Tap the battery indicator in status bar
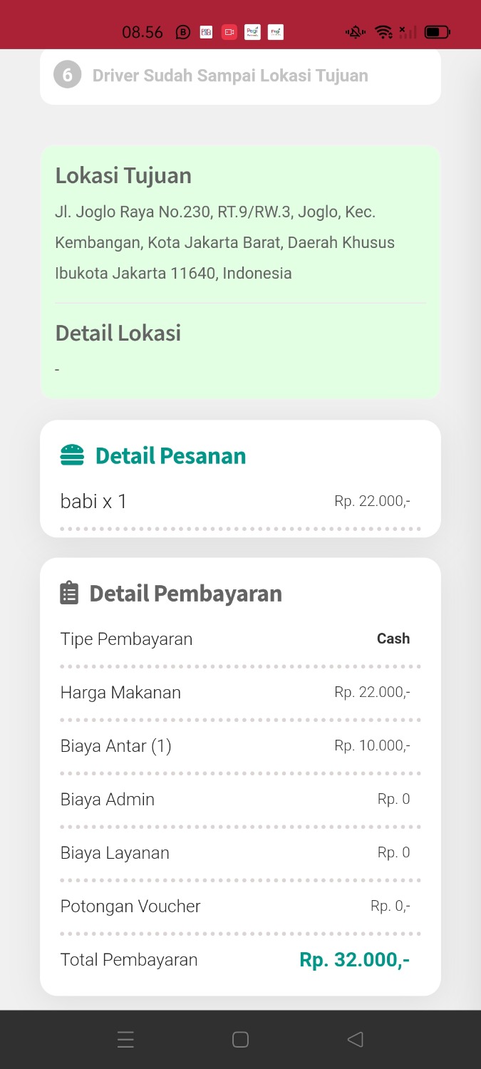This screenshot has height=1069, width=481. click(436, 32)
